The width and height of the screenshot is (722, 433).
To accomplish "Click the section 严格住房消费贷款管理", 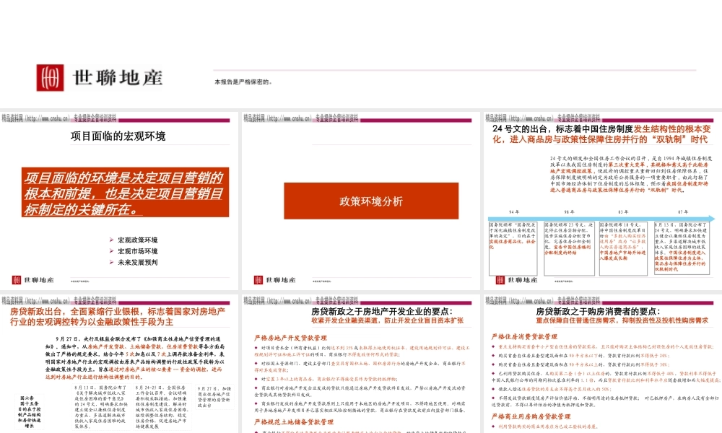I will [524, 337].
